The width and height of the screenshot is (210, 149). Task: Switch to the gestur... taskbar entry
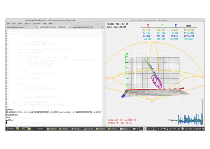pos(125,129)
